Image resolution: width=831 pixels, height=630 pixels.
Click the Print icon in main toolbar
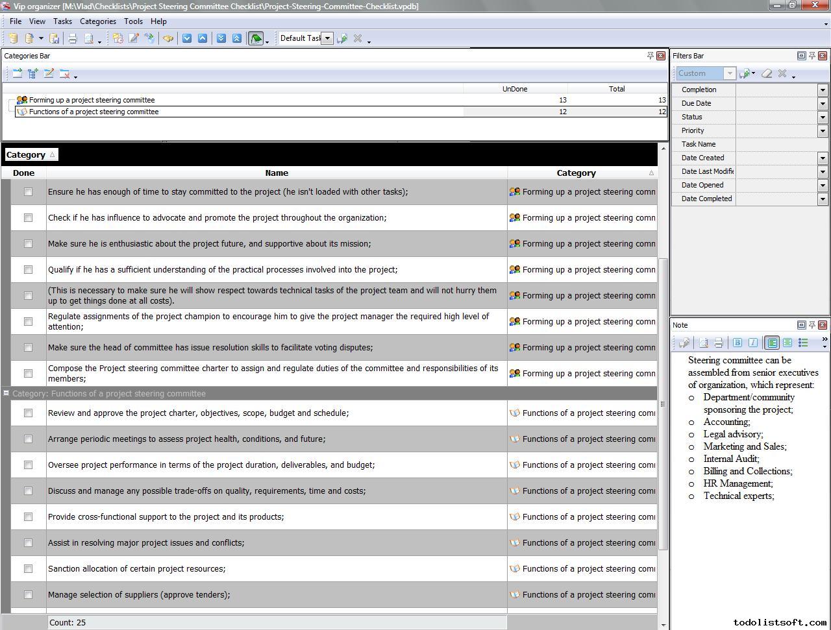click(73, 38)
